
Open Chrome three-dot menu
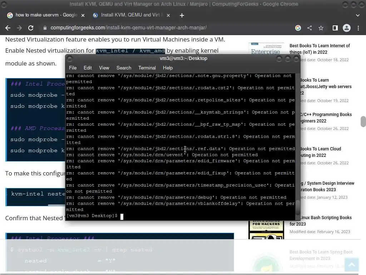(358, 28)
